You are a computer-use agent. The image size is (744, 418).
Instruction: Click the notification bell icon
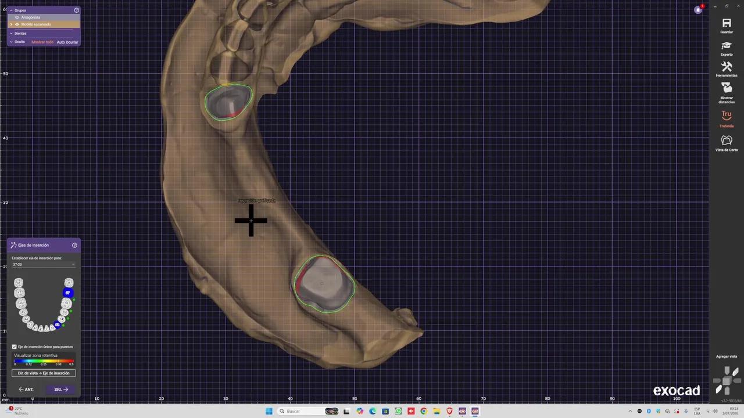(698, 10)
